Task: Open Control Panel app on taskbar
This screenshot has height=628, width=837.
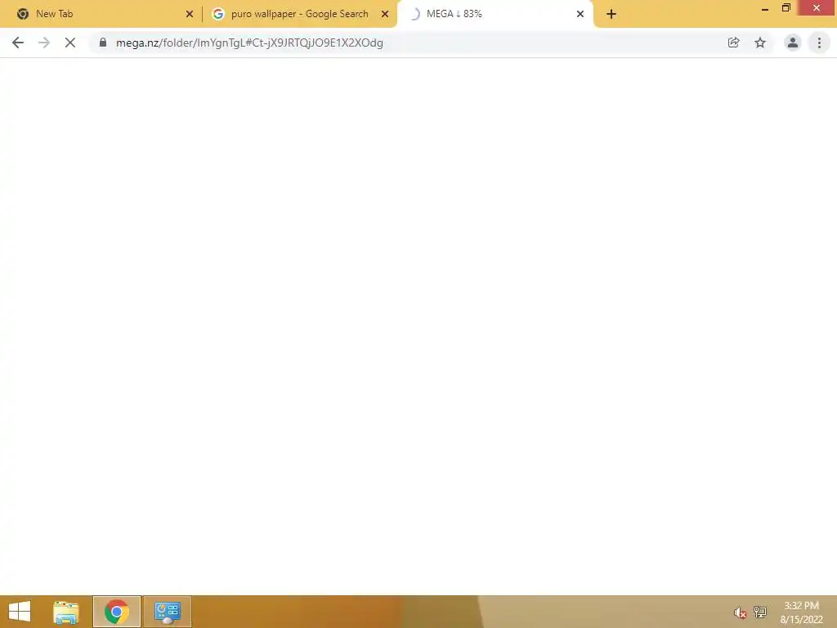Action: tap(167, 612)
